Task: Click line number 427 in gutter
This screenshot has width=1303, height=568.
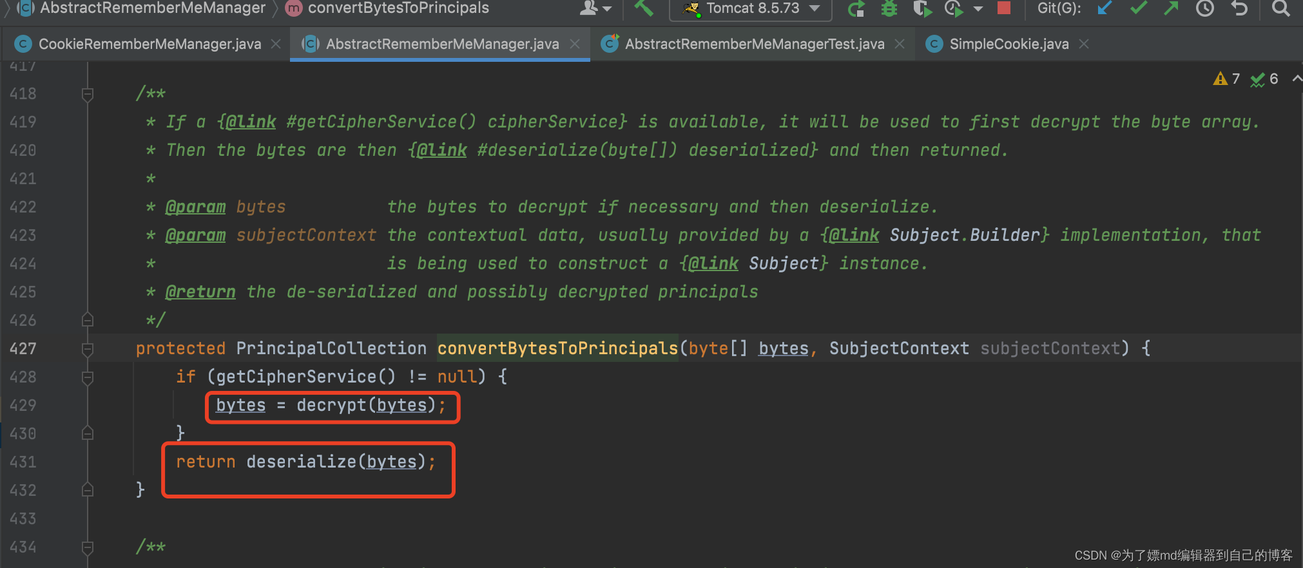Action: pyautogui.click(x=23, y=348)
